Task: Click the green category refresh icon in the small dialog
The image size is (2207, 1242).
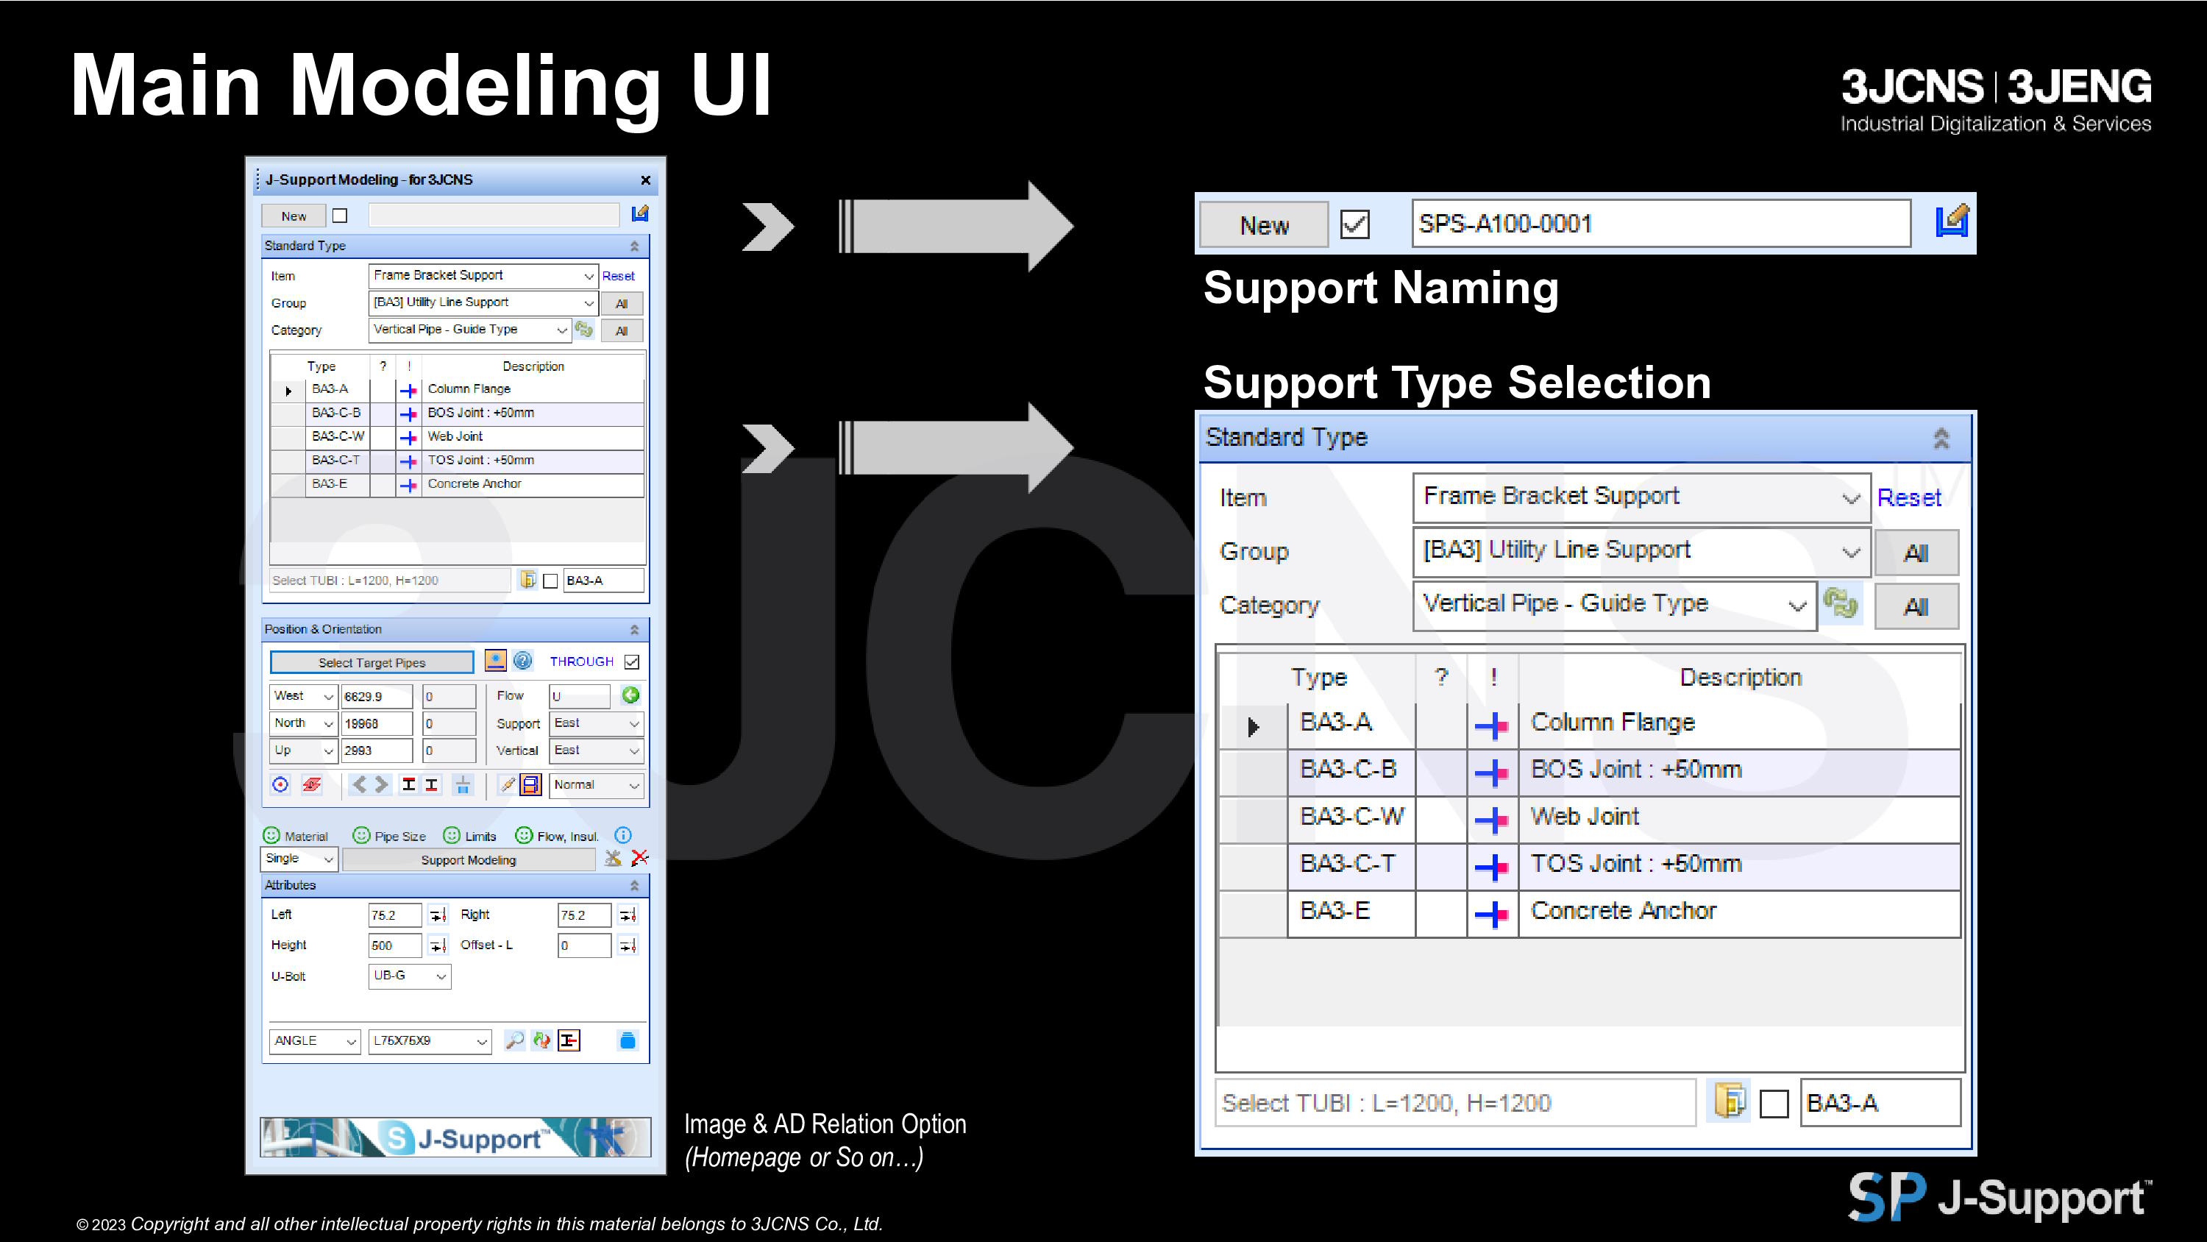Action: pyautogui.click(x=584, y=330)
